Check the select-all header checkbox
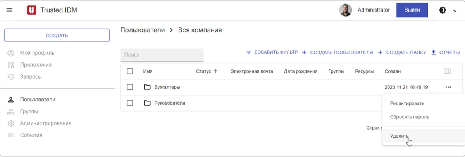 point(130,71)
